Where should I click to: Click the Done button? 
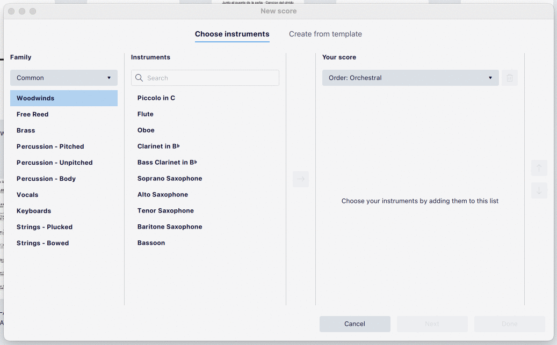[x=509, y=324]
